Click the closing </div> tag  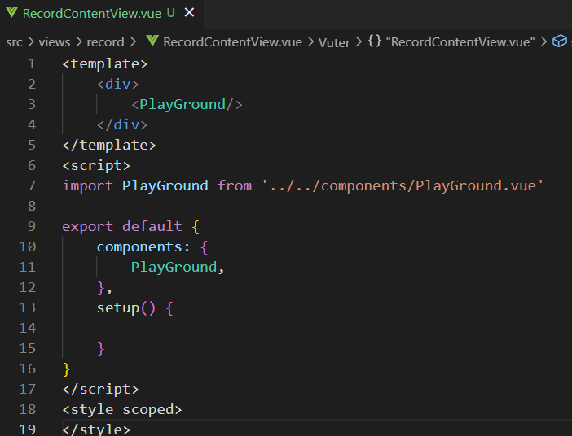click(122, 125)
